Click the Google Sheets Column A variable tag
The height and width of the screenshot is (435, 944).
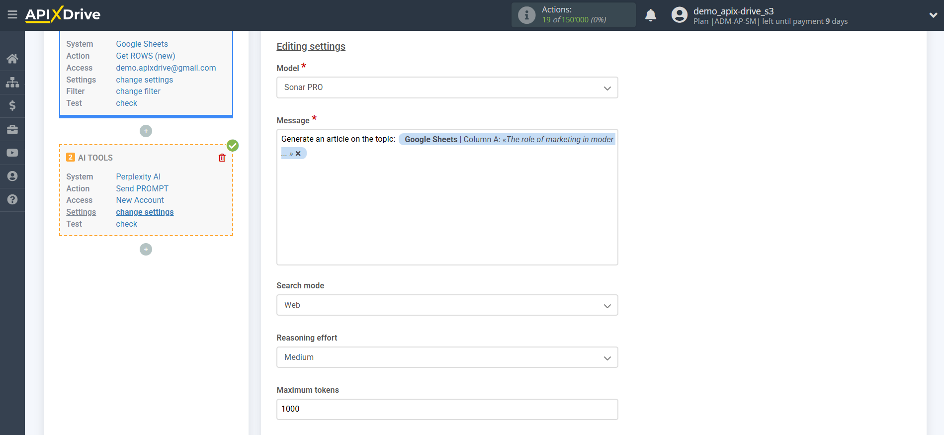(507, 140)
